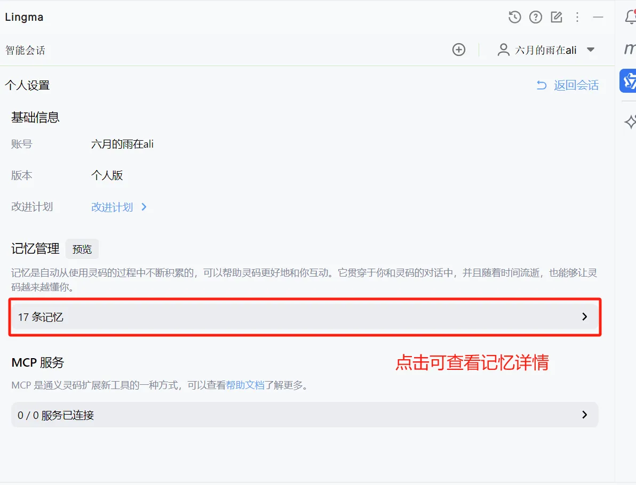Click the italic m sidebar icon
Image resolution: width=636 pixels, height=485 pixels.
click(x=630, y=48)
